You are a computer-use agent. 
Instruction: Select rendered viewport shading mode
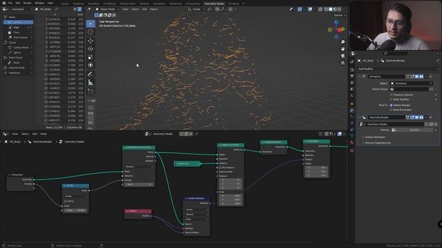pos(339,9)
